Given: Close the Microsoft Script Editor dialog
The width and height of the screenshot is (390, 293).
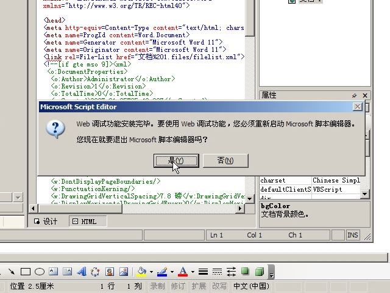Looking at the screenshot, I should 358,107.
